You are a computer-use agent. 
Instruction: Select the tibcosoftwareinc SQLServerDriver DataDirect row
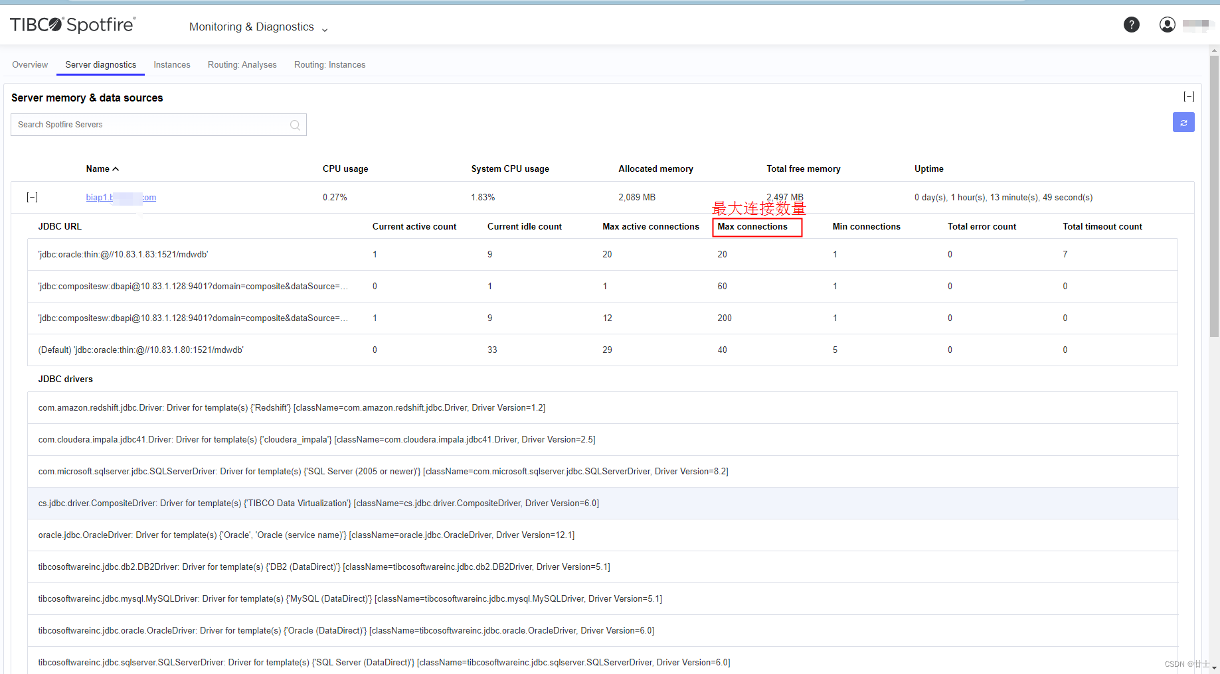click(x=602, y=661)
